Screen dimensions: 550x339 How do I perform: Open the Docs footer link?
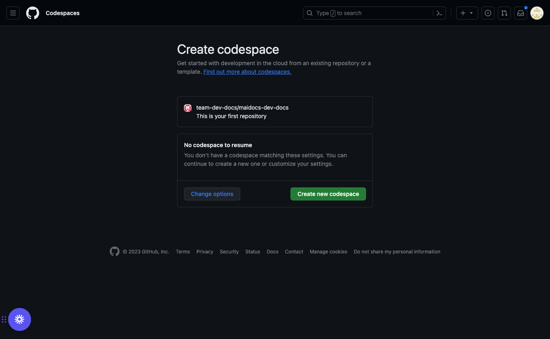273,252
